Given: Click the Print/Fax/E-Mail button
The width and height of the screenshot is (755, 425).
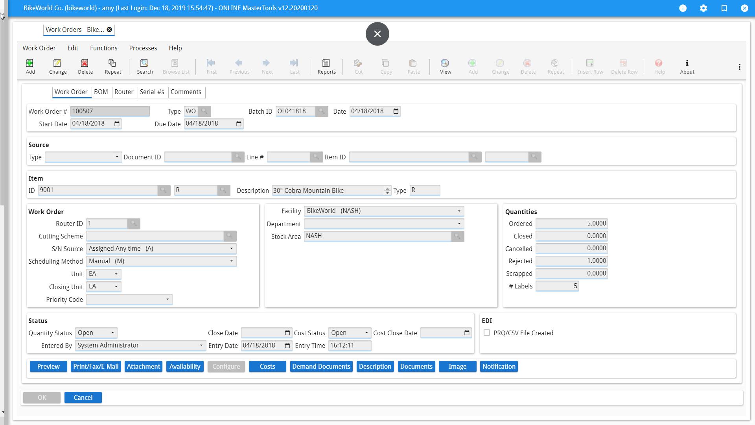Looking at the screenshot, I should coord(96,366).
